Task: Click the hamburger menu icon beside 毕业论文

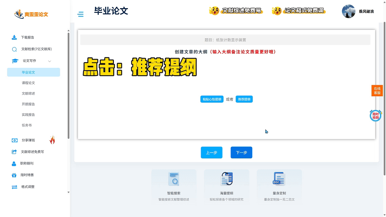Action: 80,14
